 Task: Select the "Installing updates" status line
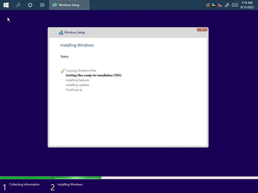[x=77, y=85]
